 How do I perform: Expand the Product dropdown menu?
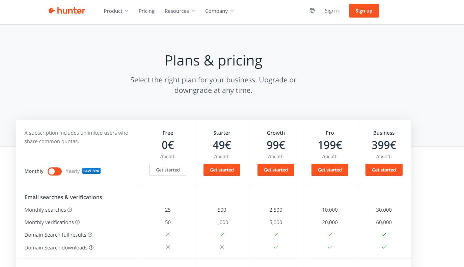click(x=116, y=11)
